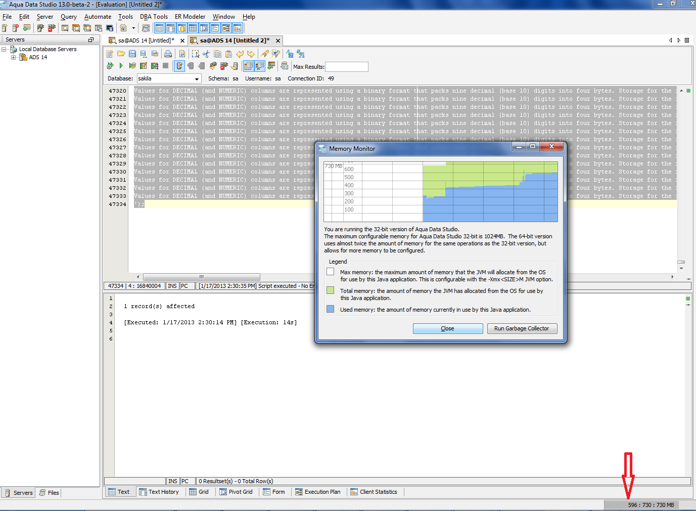The image size is (696, 511).
Task: Click the Execute script double-arrow icon
Action: coord(110,66)
